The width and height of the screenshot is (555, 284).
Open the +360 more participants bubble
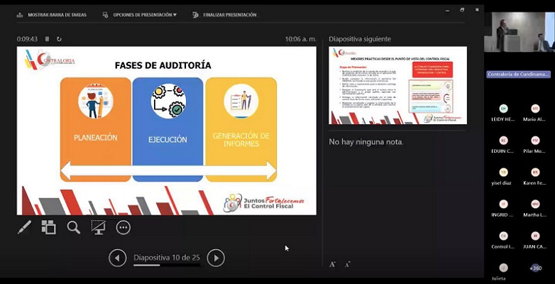point(535,268)
